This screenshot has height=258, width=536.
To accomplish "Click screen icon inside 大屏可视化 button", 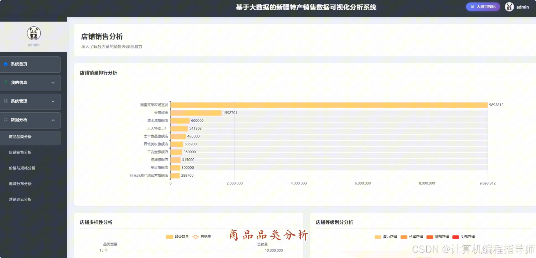I will 472,7.
